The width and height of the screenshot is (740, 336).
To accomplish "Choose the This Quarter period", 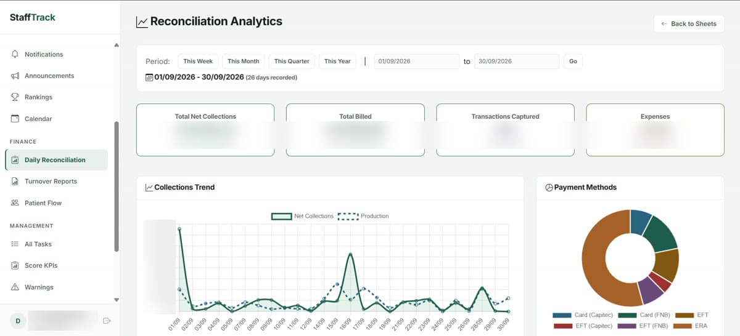I will tap(292, 62).
